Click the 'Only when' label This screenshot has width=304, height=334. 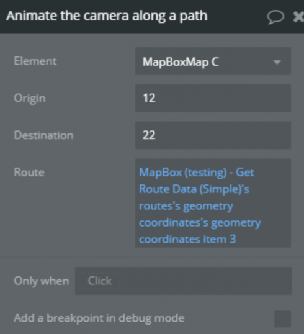pyautogui.click(x=42, y=281)
